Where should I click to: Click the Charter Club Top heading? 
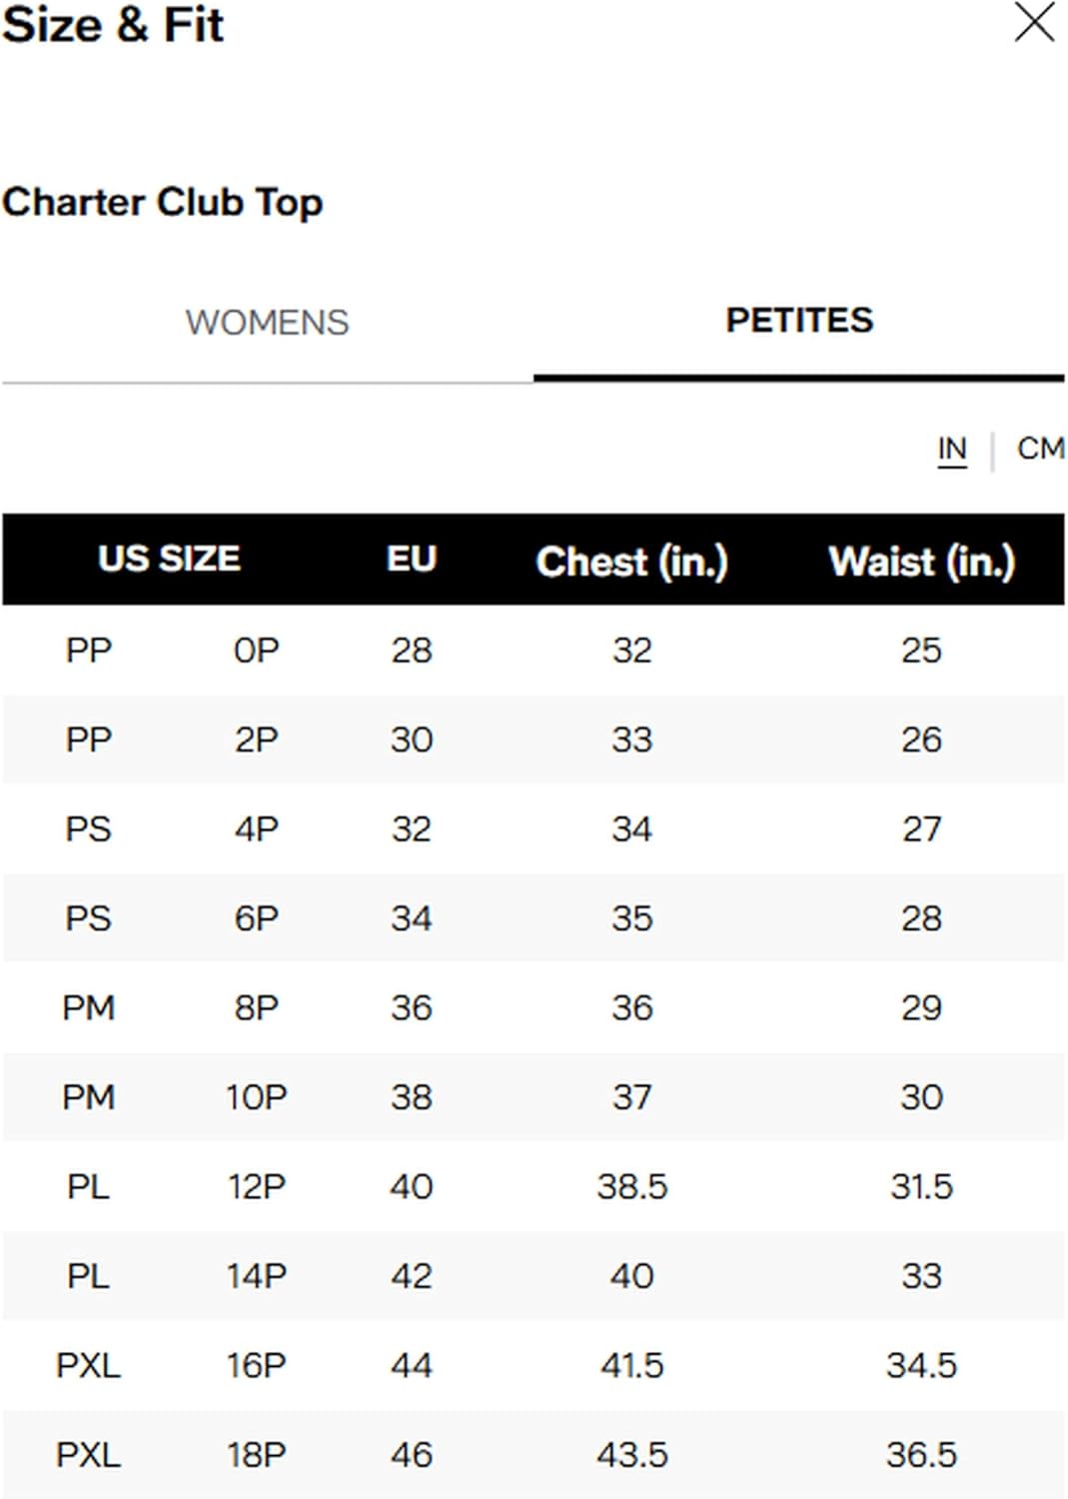163,203
